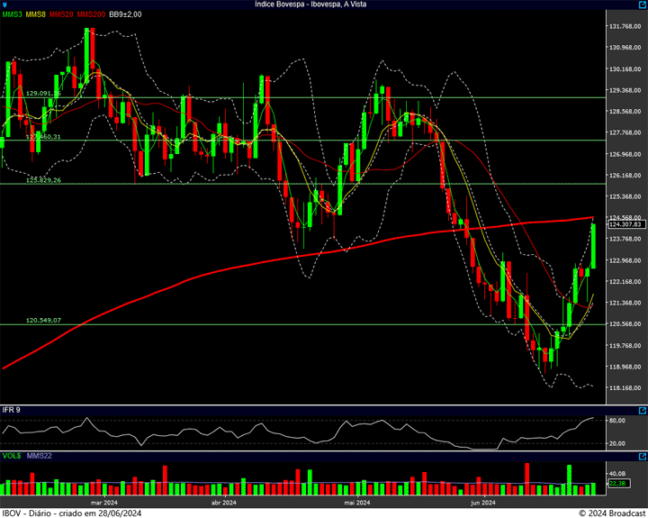Click the MMS200 indicator label
648x518 pixels.
(91, 14)
